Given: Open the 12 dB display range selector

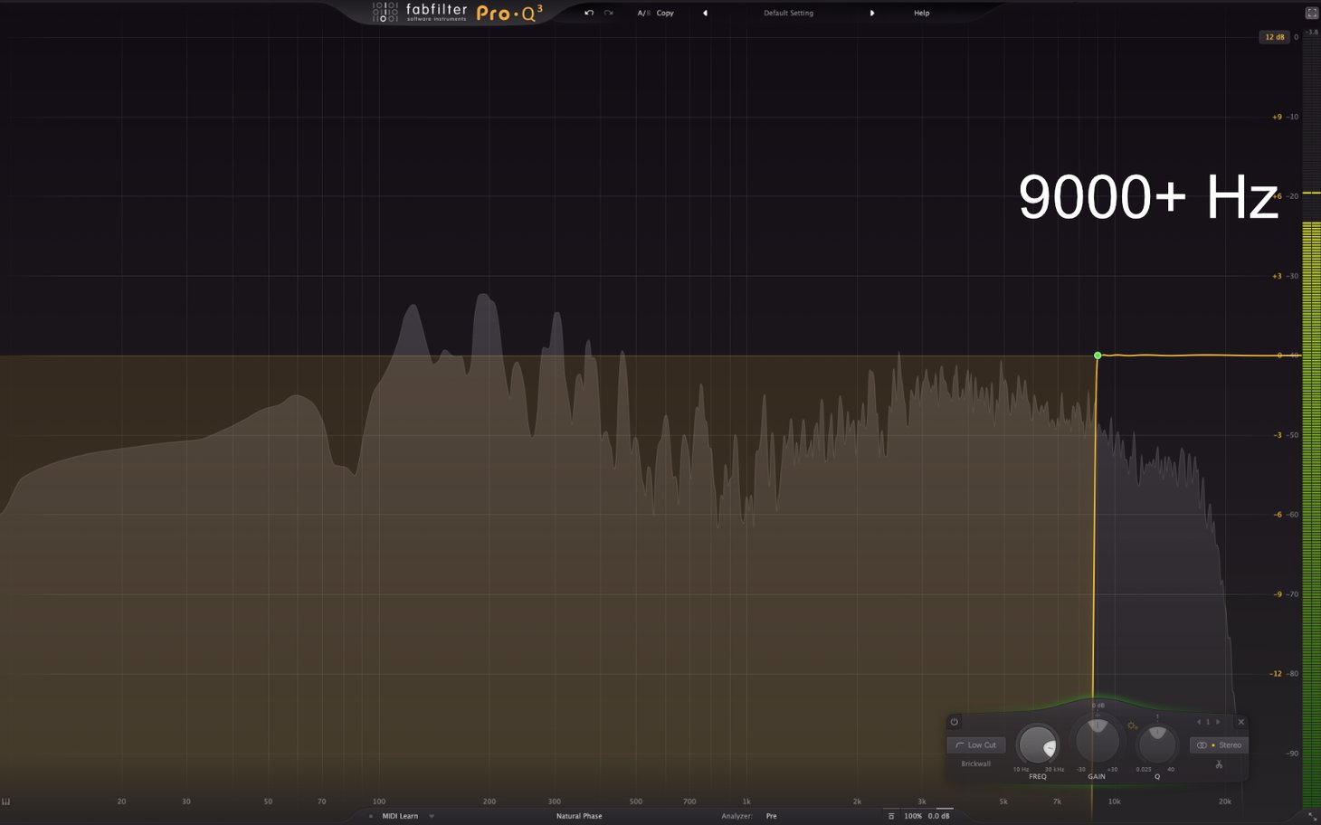Looking at the screenshot, I should [x=1274, y=37].
